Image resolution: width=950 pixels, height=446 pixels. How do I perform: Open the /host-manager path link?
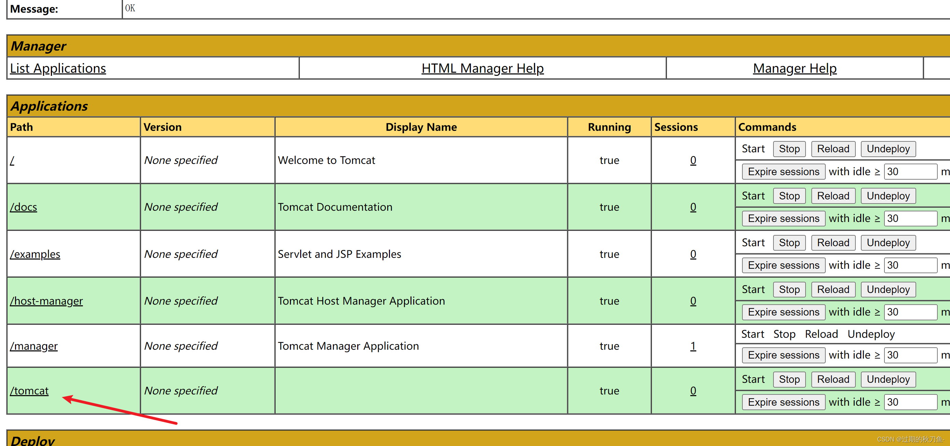[46, 301]
